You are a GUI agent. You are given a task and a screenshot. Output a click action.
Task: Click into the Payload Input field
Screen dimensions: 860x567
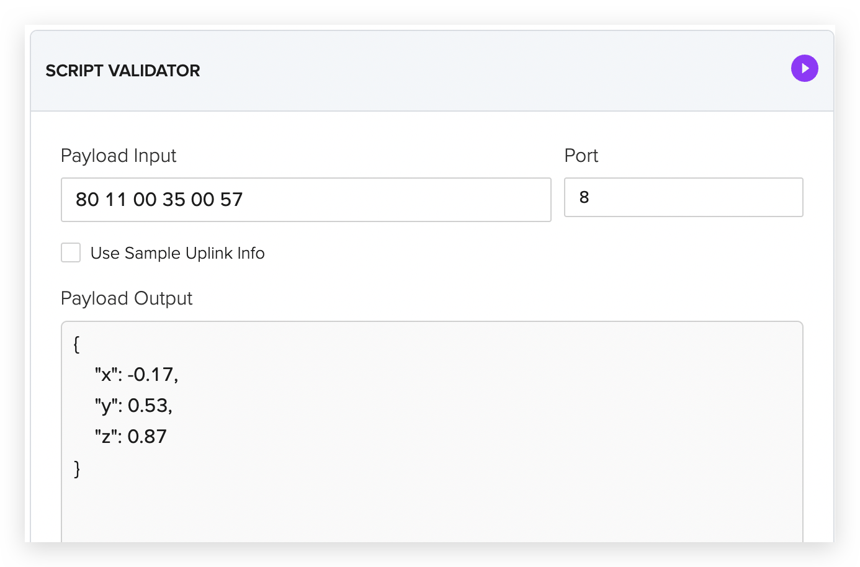coord(306,200)
